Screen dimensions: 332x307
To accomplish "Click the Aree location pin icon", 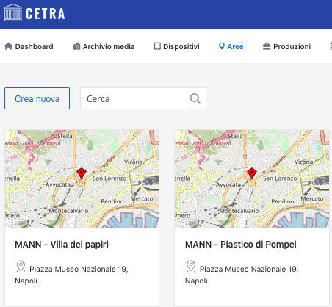I will pos(222,46).
